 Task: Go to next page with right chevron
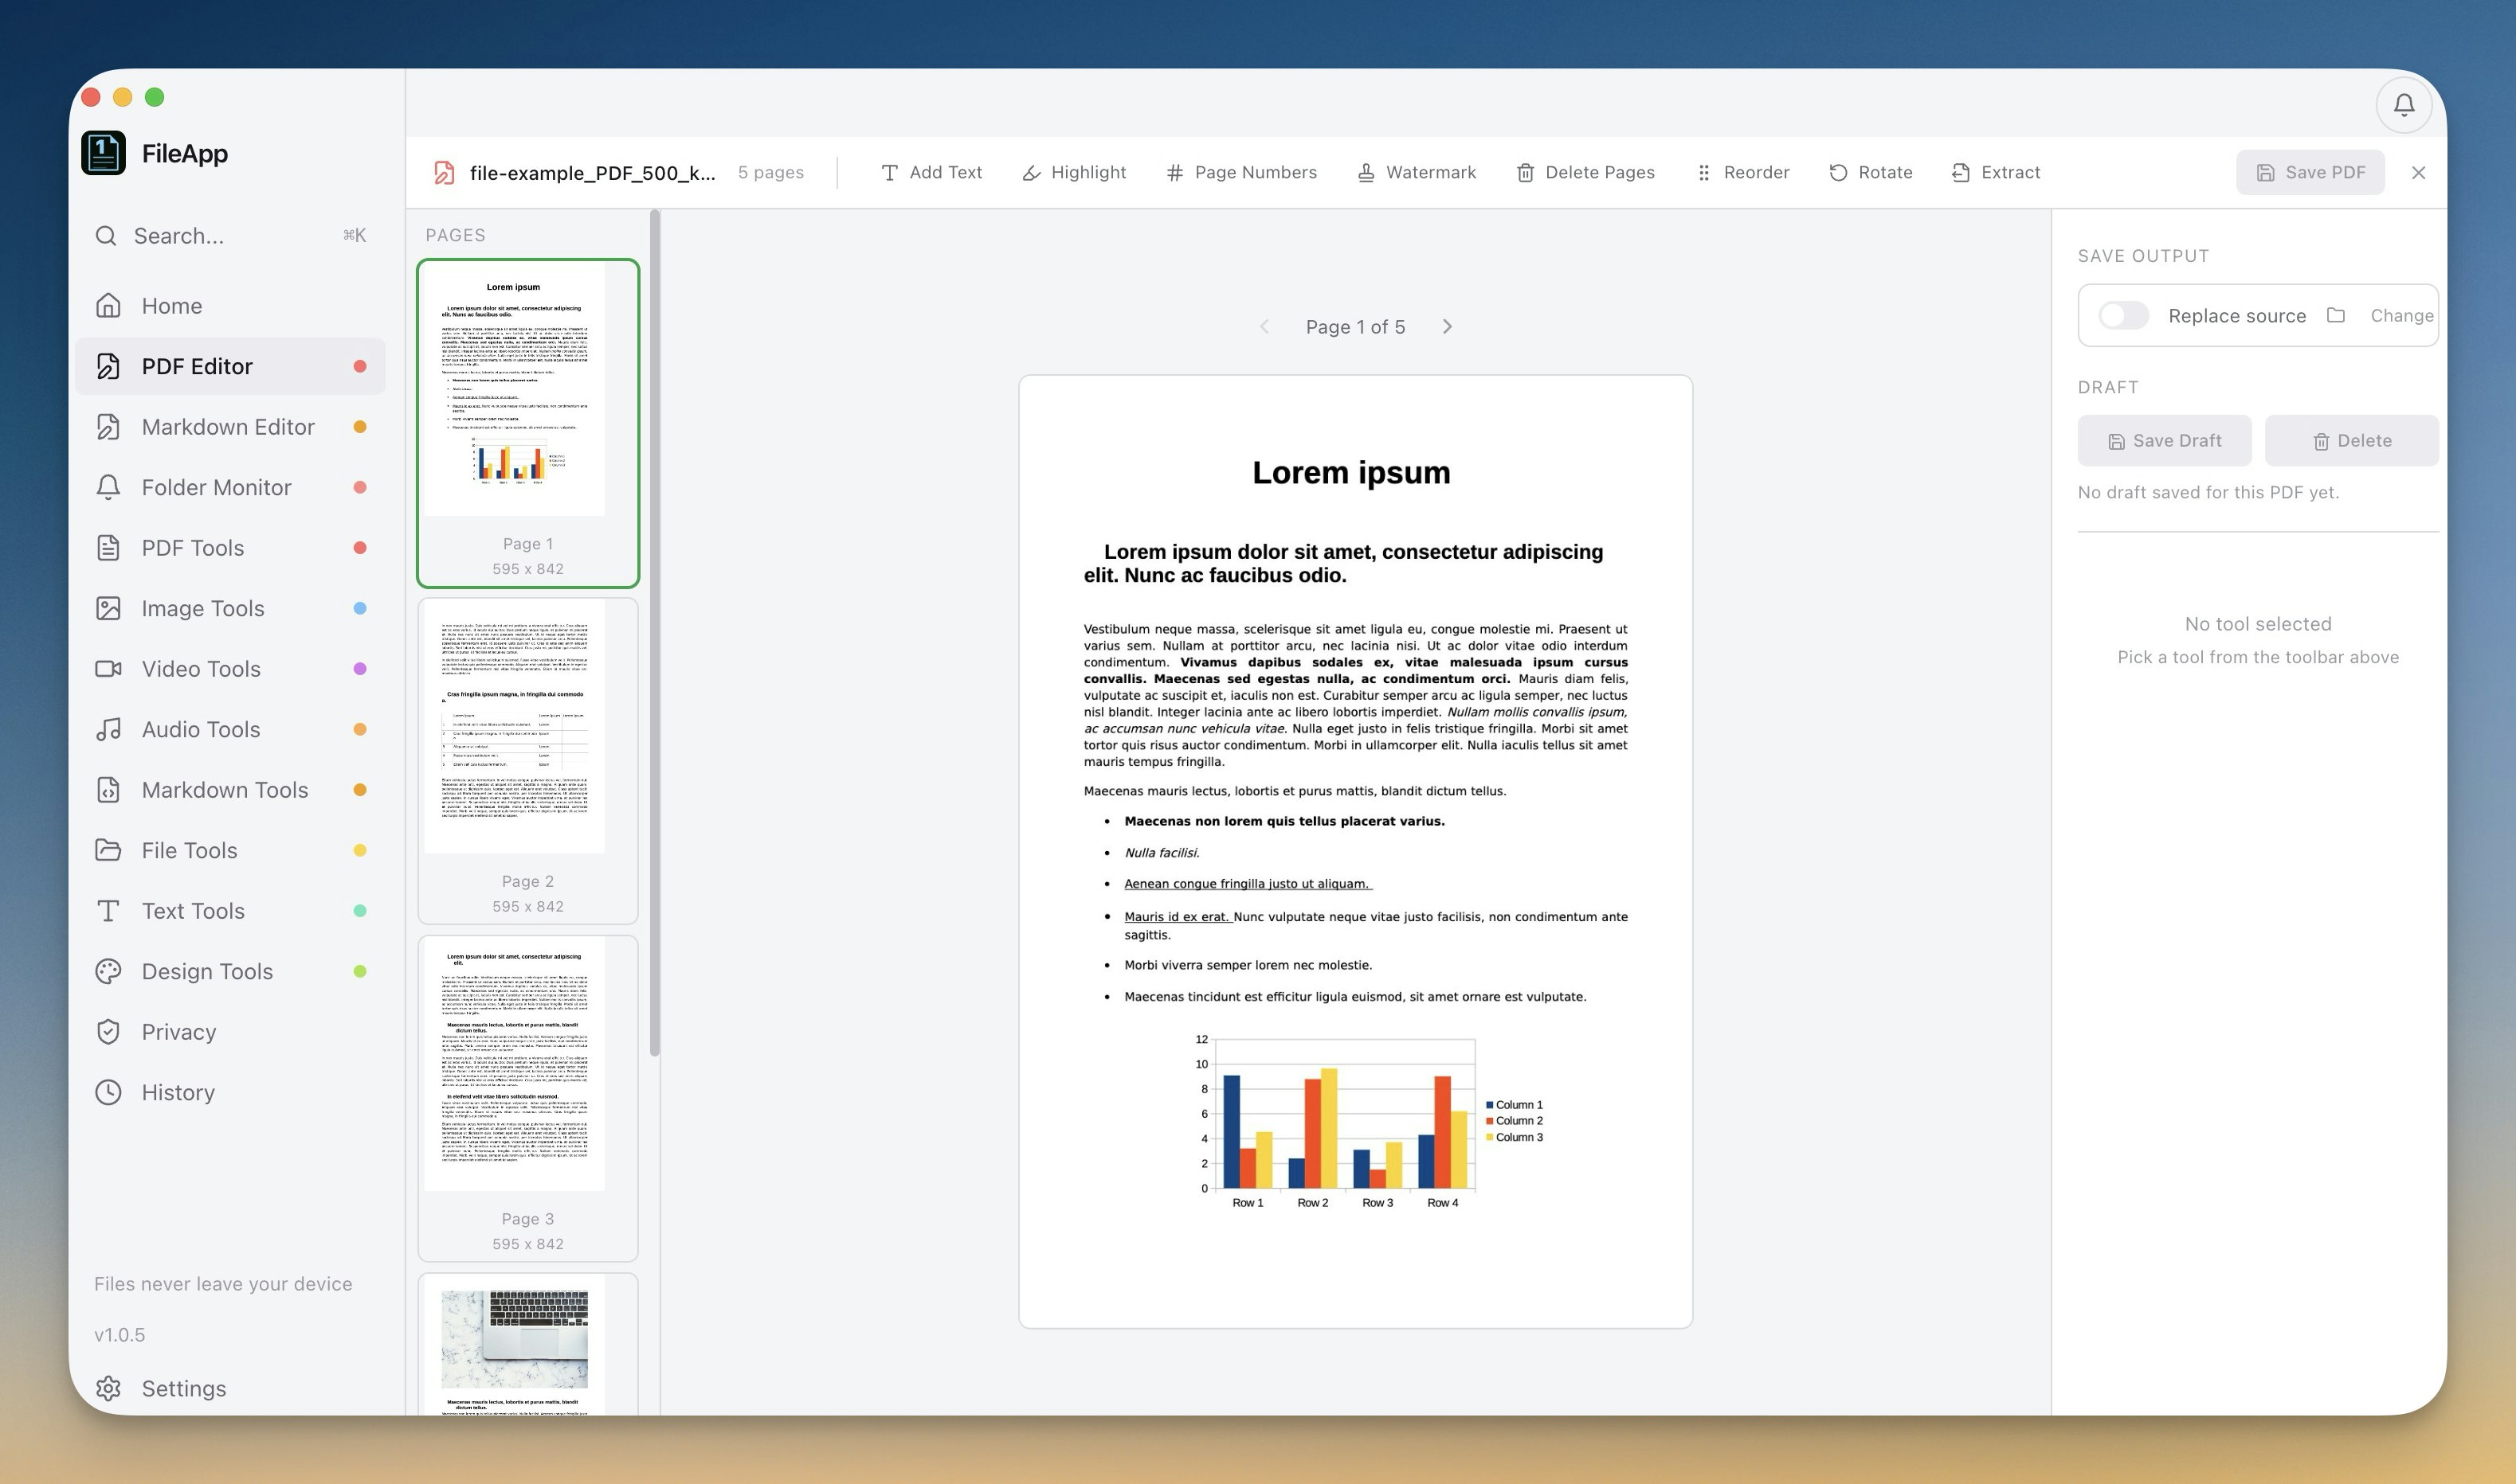1447,327
